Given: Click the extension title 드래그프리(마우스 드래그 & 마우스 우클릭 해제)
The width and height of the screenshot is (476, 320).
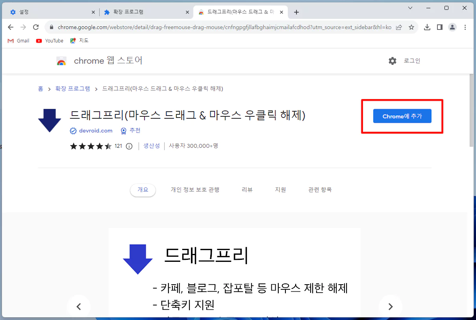Looking at the screenshot, I should tap(187, 115).
